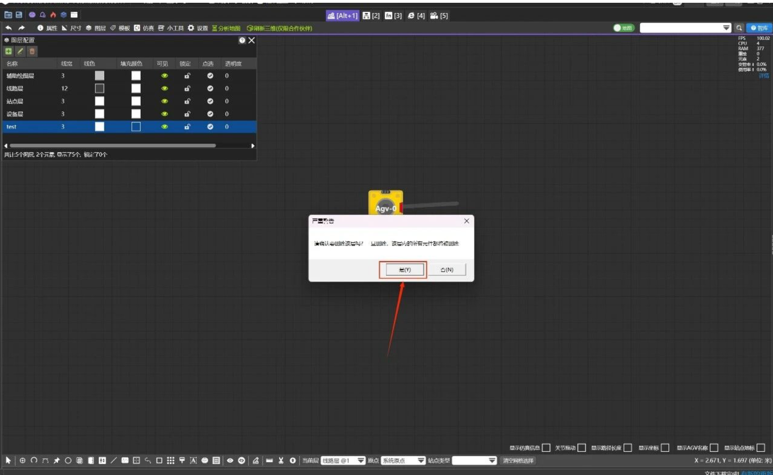Screen dimensions: 773x475
Task: Click the layer panel horizontal scrollbar
Action: 112,145
